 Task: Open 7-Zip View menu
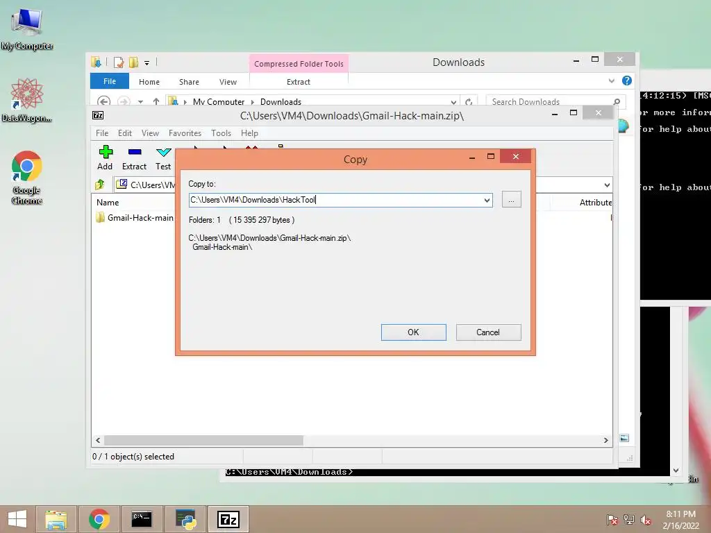150,133
